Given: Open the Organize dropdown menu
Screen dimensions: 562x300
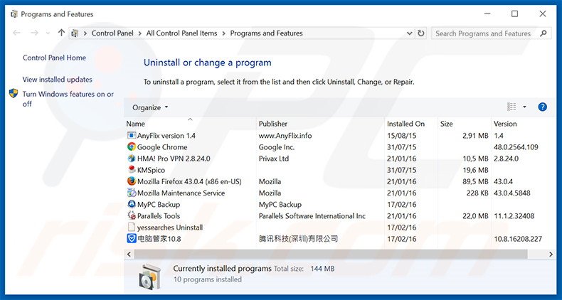Looking at the screenshot, I should tap(150, 107).
